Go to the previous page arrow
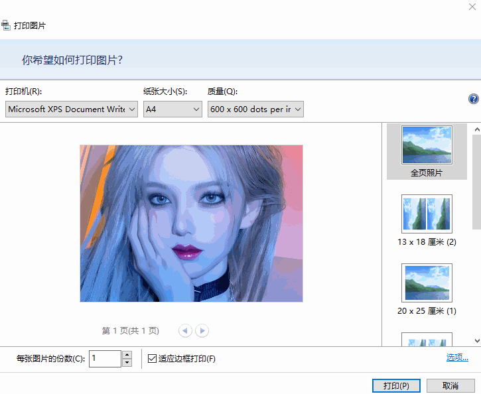This screenshot has height=394, width=481. coord(185,330)
